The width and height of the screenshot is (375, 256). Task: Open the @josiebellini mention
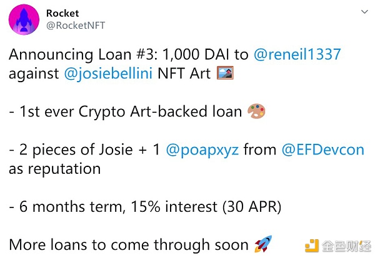tap(108, 73)
